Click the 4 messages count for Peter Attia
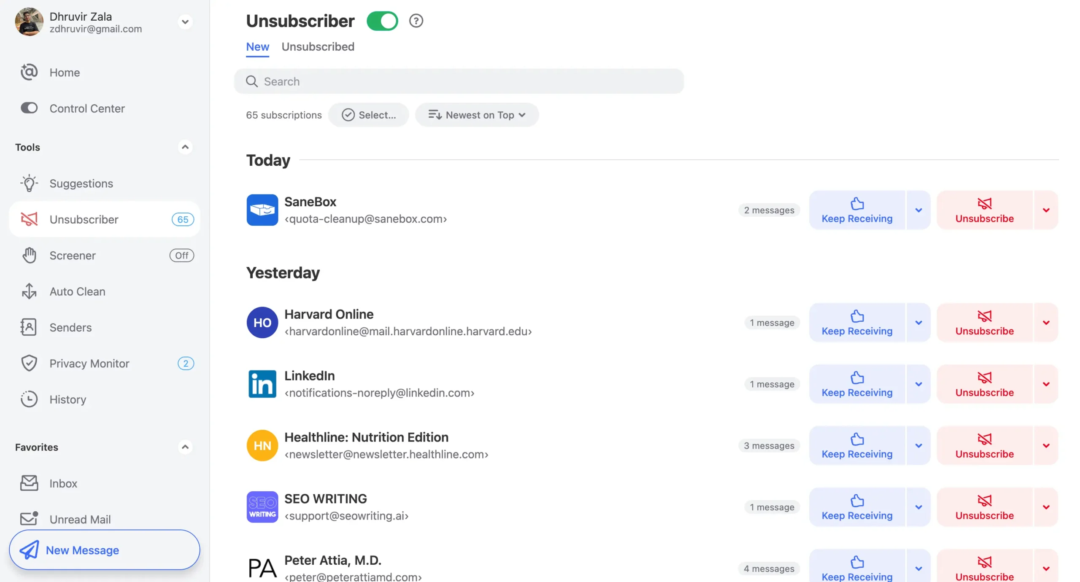The width and height of the screenshot is (1080, 582). coord(769,568)
